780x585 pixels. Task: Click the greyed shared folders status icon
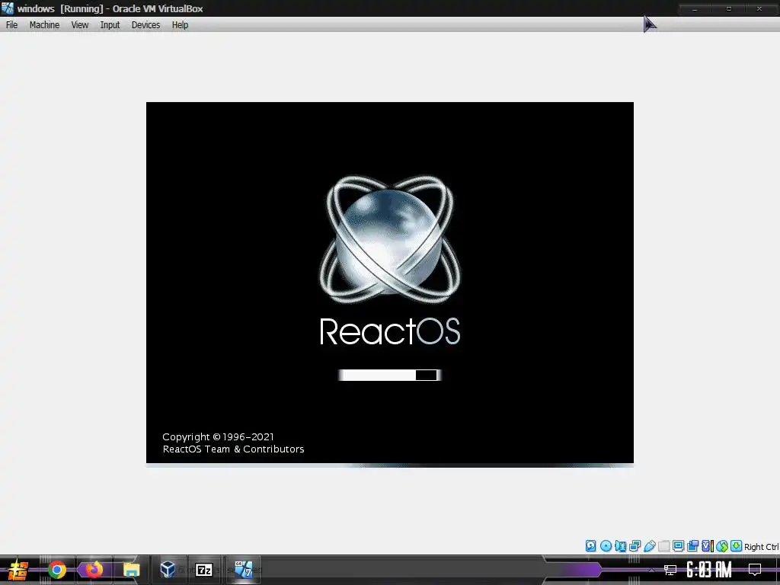664,546
